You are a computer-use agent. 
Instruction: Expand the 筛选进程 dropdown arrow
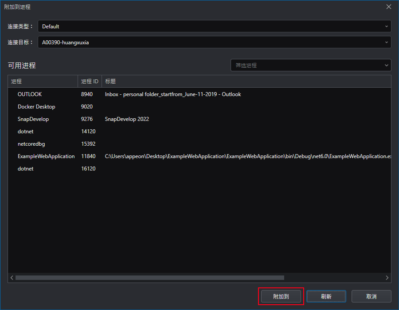coord(386,65)
